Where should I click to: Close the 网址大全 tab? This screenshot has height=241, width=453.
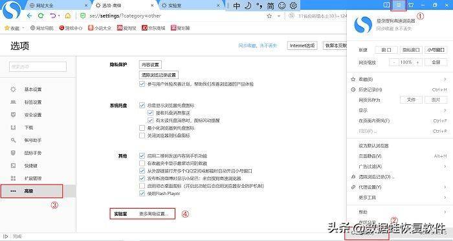coord(86,5)
